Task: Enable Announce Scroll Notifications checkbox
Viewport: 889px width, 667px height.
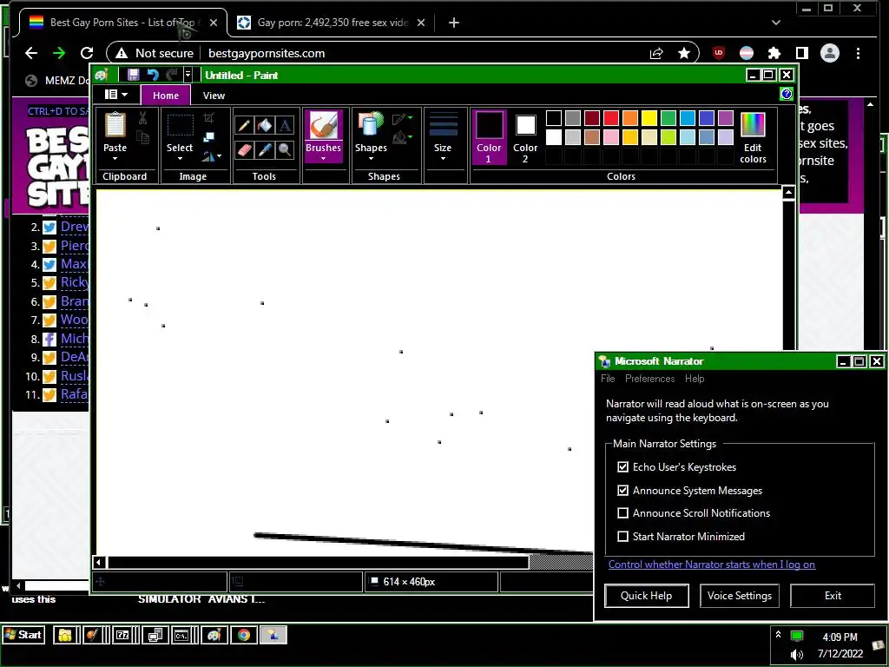Action: [623, 512]
